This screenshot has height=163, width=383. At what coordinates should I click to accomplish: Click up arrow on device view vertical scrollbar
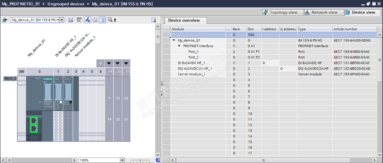coord(158,27)
